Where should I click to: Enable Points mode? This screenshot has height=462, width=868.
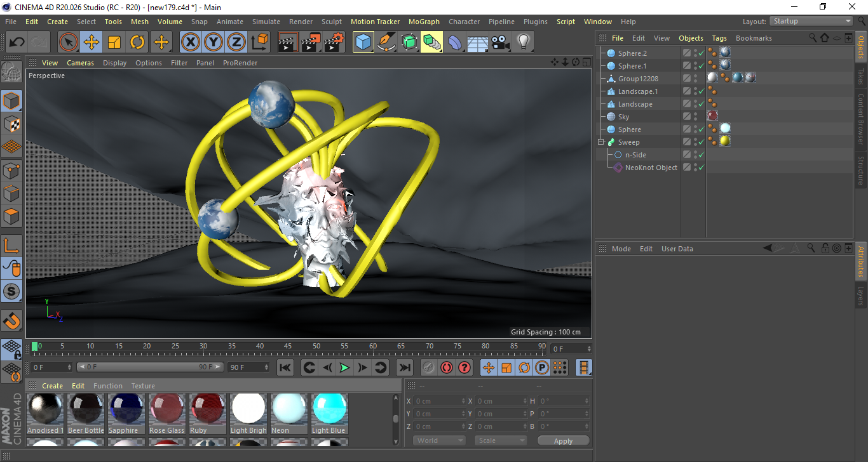(12, 170)
